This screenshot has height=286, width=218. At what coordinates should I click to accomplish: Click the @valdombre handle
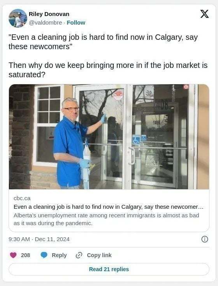click(45, 23)
